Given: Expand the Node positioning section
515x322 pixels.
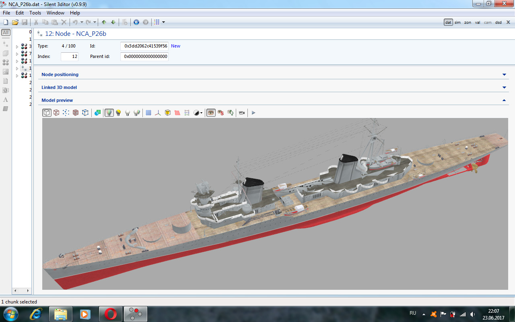Looking at the screenshot, I should (x=504, y=74).
